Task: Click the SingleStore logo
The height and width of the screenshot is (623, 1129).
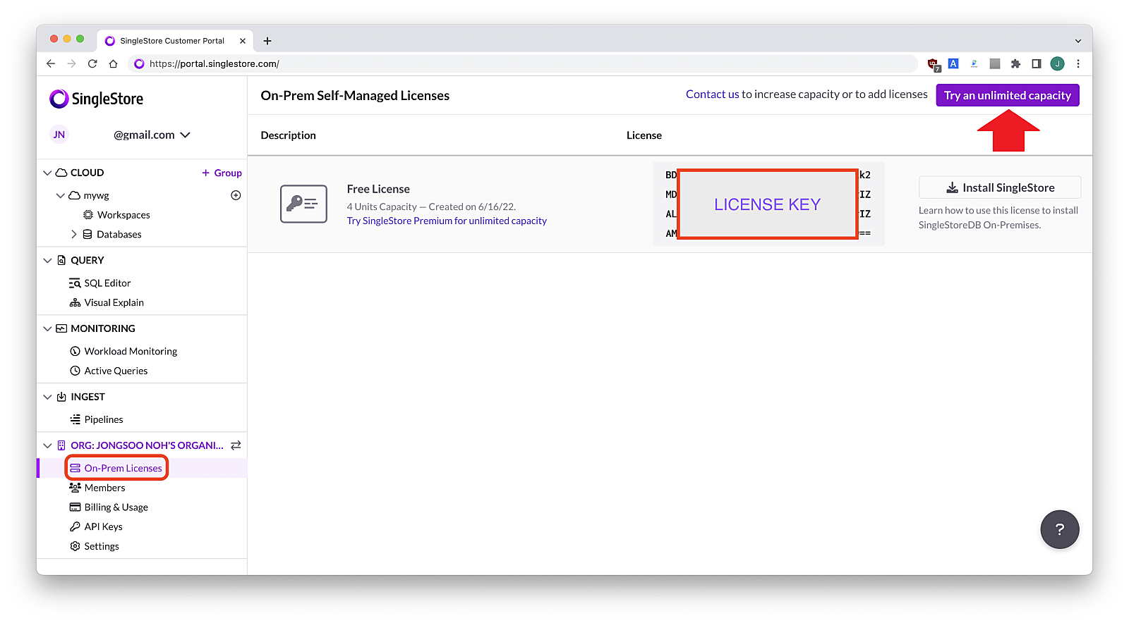Action: tap(96, 99)
